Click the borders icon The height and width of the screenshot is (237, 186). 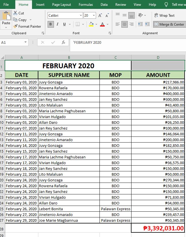point(78,24)
